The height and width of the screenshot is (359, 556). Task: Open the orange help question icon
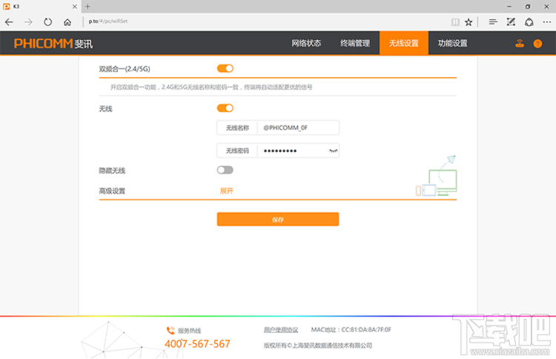tap(537, 43)
